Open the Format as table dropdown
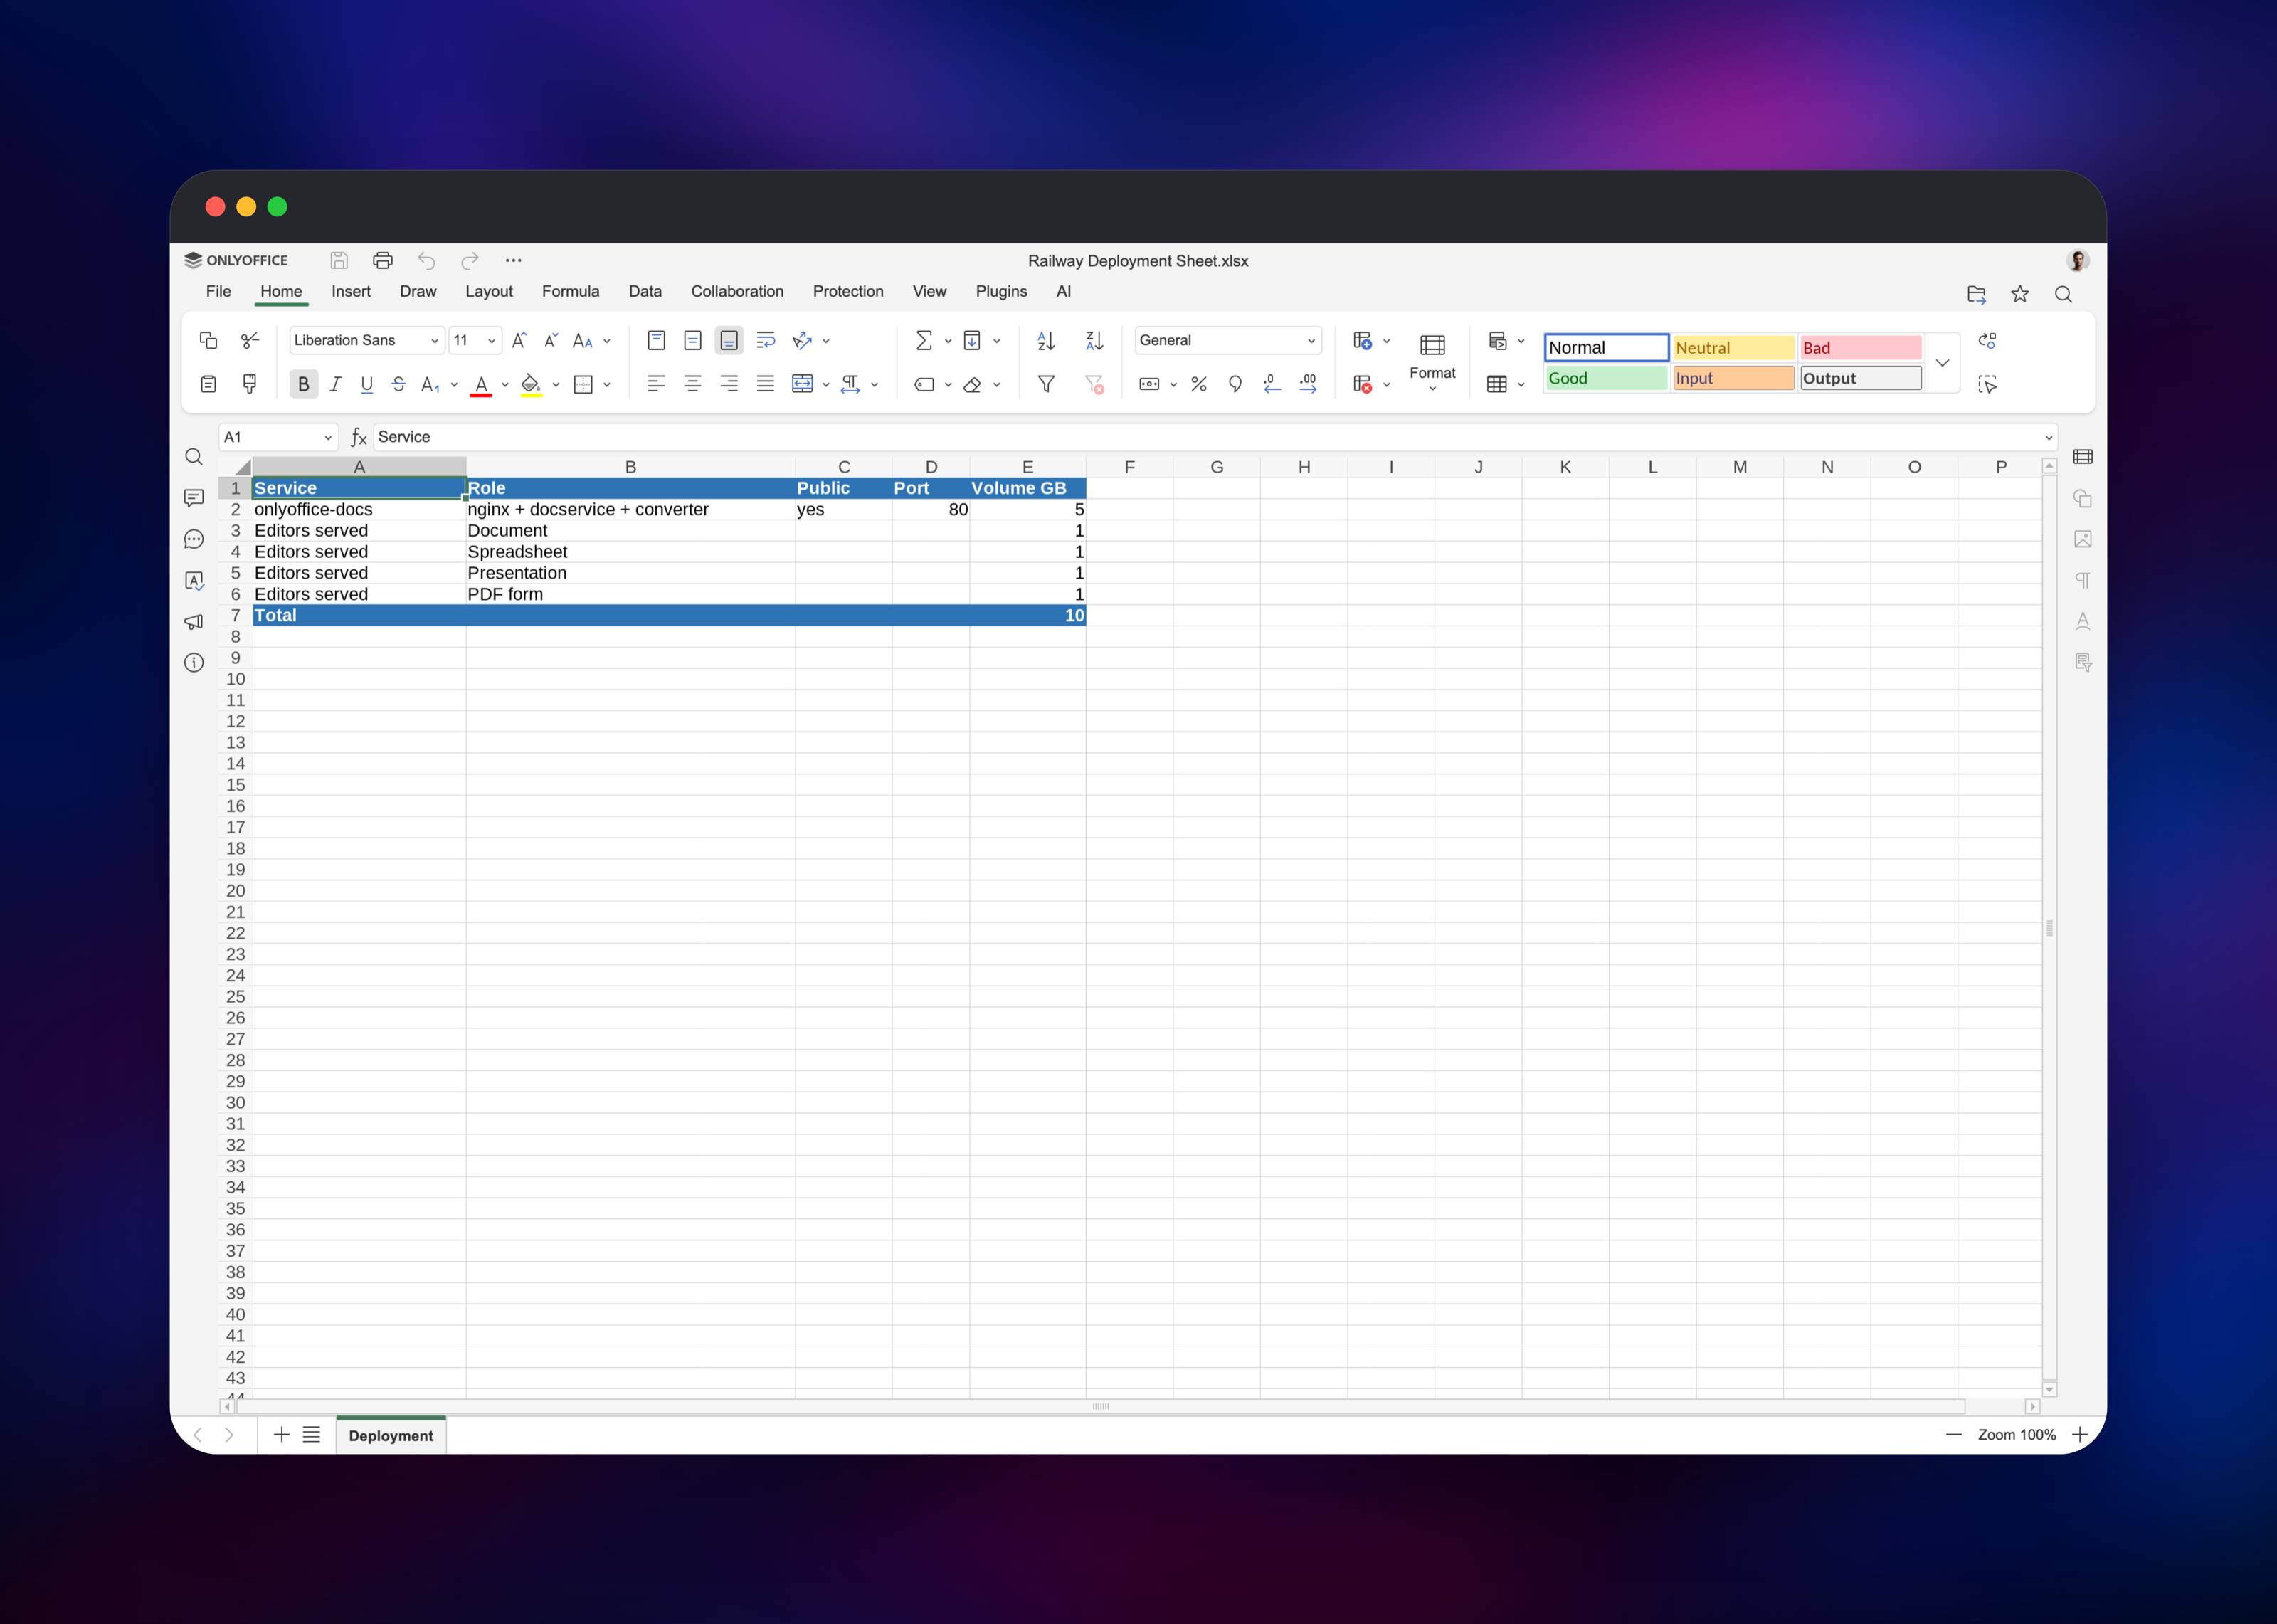 tap(1521, 384)
